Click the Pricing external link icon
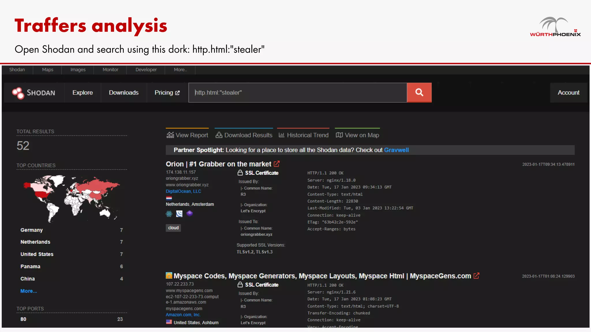The height and width of the screenshot is (332, 591). (177, 93)
